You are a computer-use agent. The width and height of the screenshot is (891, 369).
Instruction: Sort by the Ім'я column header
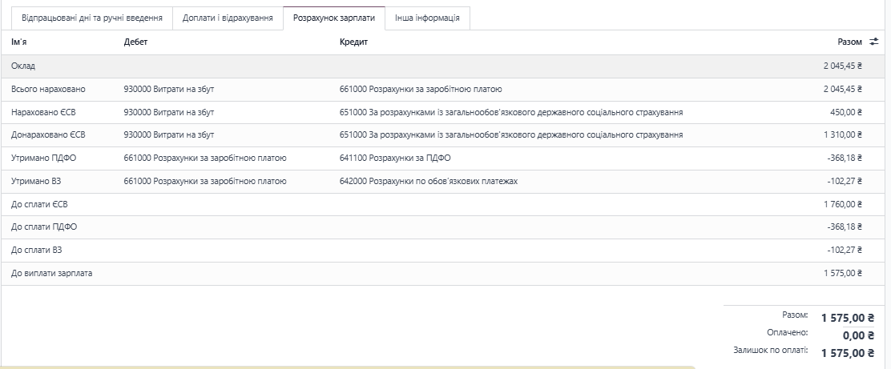point(19,42)
